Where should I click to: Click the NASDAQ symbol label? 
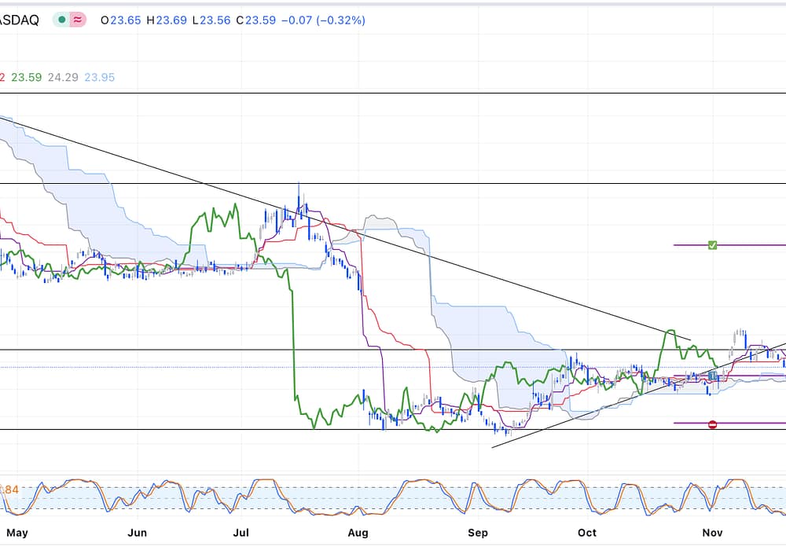(19, 20)
